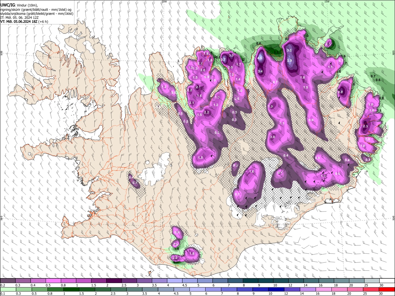Viewport: 395px width, 296px height.
Task: Click the upper snow scale swatch starting at 25
Action: (372, 281)
